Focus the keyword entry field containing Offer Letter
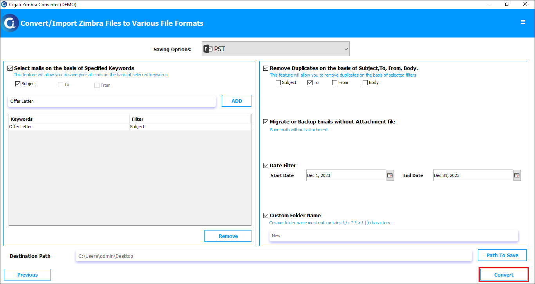 (x=112, y=101)
